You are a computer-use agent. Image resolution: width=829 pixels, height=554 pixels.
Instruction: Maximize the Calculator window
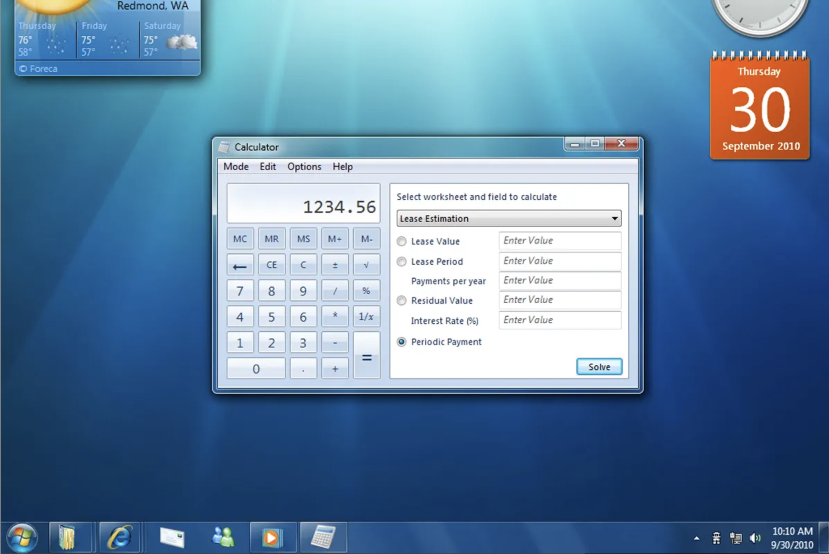[x=595, y=143]
